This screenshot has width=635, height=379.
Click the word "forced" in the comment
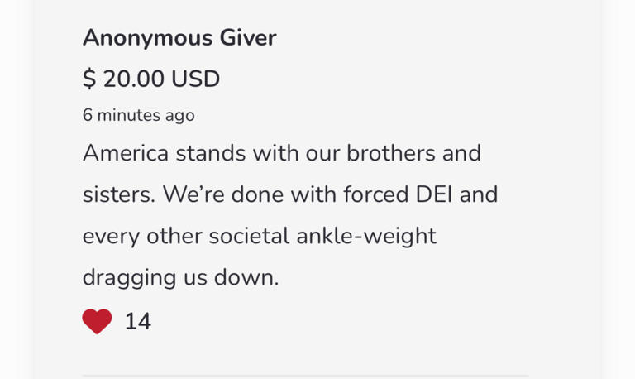[x=354, y=195]
